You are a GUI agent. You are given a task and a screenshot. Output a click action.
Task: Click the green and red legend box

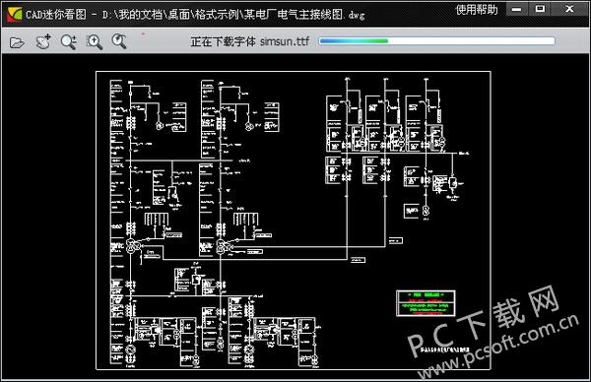tap(426, 303)
